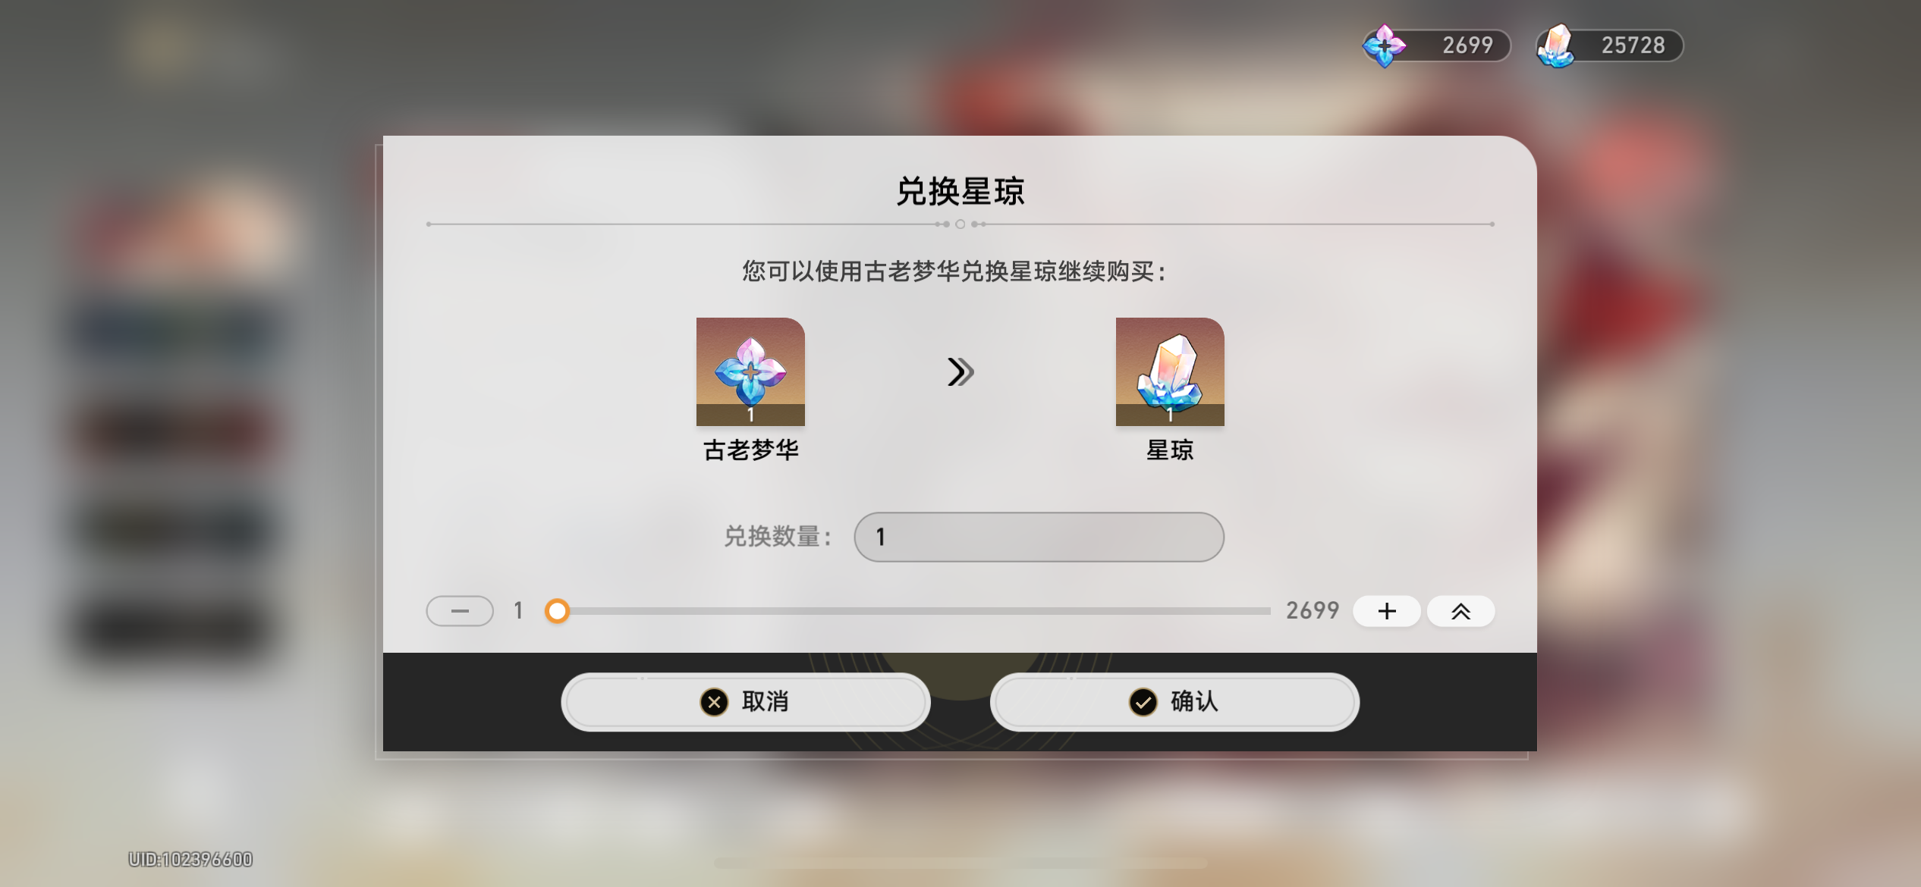This screenshot has width=1921, height=887.
Task: Click the X icon on 取消 button
Action: (x=714, y=702)
